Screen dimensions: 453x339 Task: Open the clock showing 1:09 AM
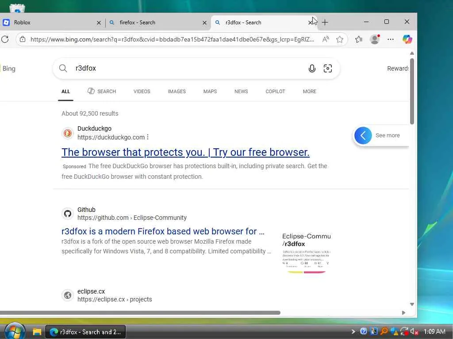(x=434, y=331)
